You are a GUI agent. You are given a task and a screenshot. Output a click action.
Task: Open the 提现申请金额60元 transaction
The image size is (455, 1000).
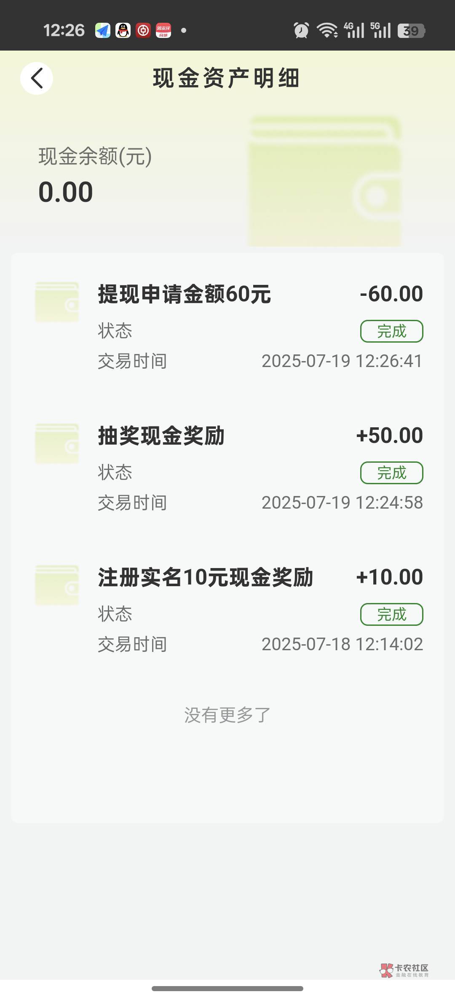tap(185, 294)
